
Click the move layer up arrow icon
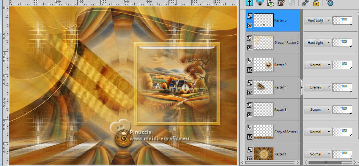[x=249, y=3]
